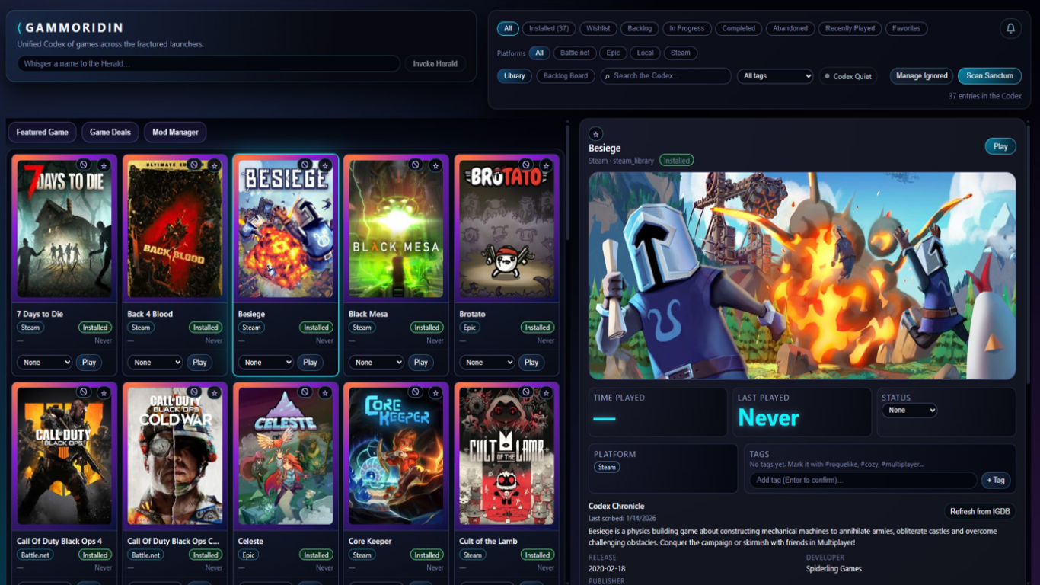Image resolution: width=1040 pixels, height=585 pixels.
Task: Click Refresh from IGDB
Action: click(x=980, y=511)
